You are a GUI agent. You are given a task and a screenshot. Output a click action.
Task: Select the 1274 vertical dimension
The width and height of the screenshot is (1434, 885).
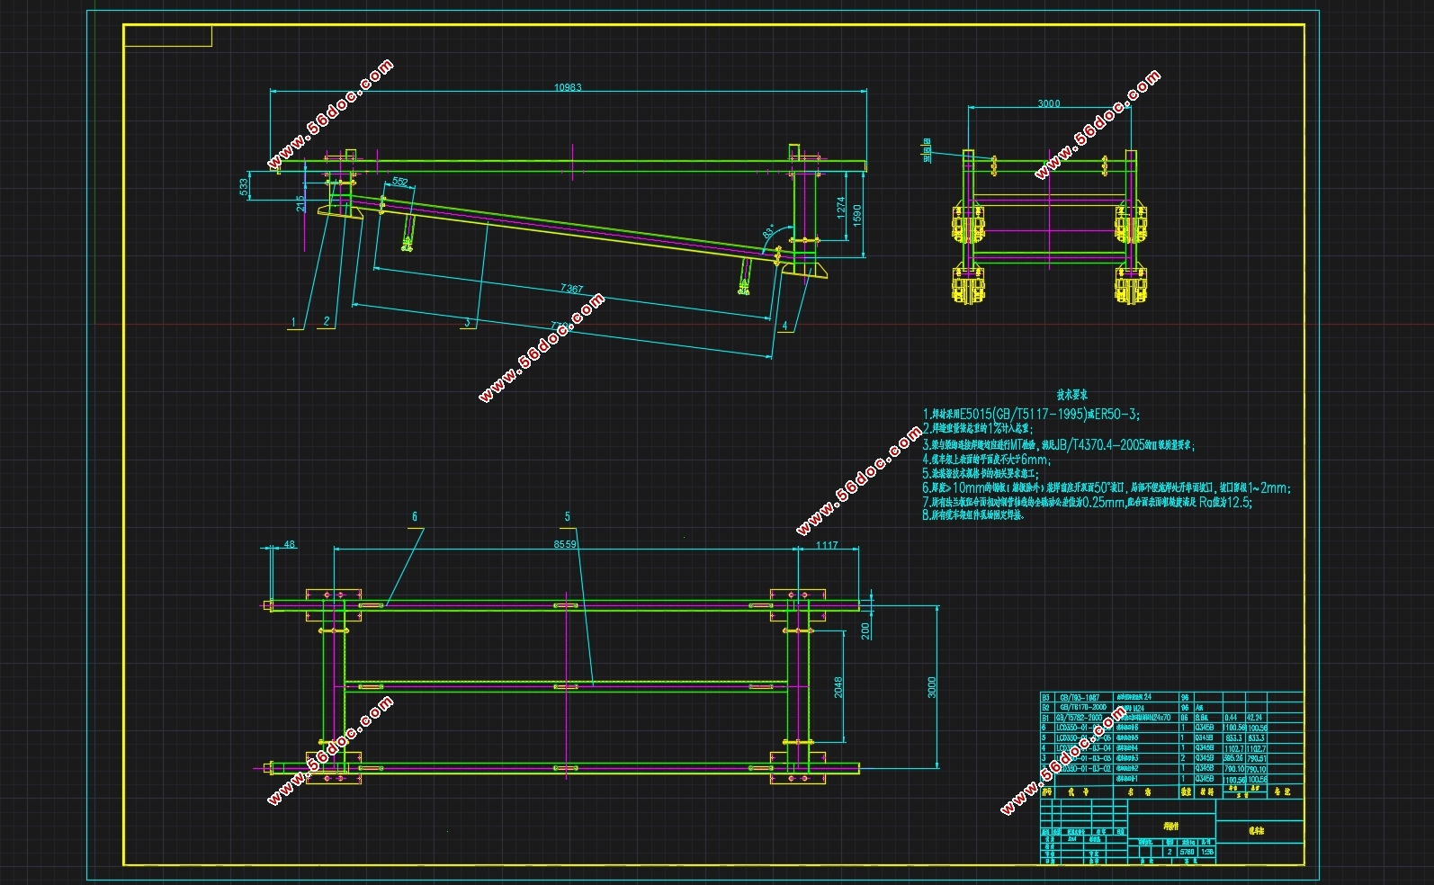[x=841, y=210]
